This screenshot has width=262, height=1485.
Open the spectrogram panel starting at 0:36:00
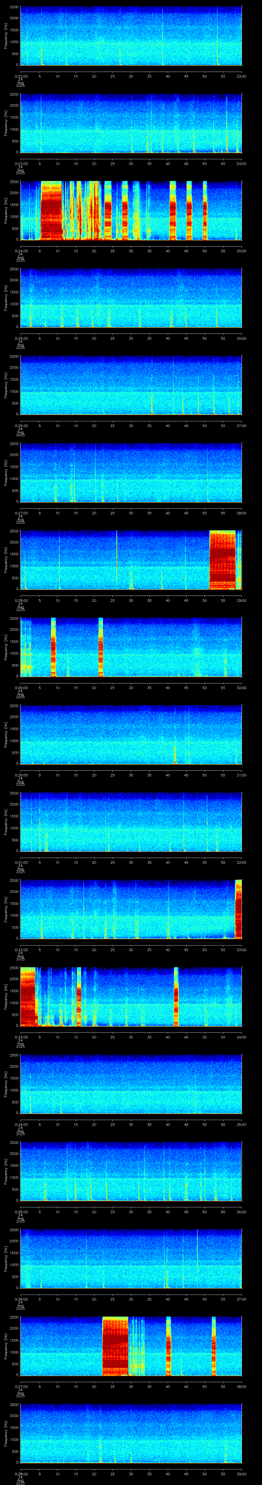pyautogui.click(x=131, y=1258)
